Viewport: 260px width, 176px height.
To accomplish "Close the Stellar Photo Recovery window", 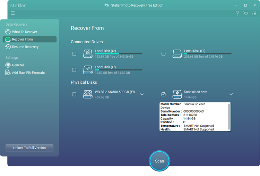I will pos(255,5).
